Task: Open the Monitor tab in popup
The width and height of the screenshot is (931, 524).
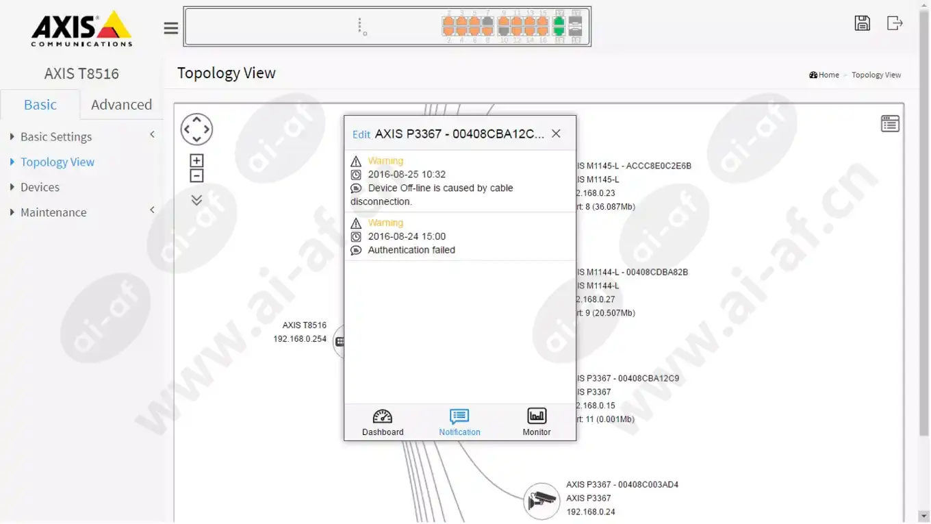Action: (537, 422)
